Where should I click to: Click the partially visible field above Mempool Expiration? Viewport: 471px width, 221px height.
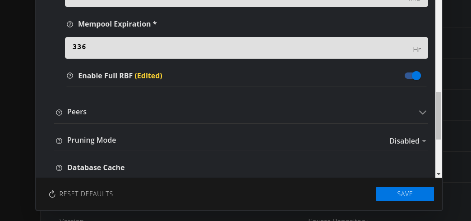246,3
